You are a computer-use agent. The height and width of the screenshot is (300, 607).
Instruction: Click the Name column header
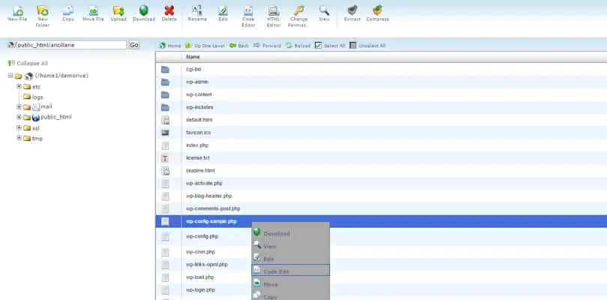coord(193,57)
